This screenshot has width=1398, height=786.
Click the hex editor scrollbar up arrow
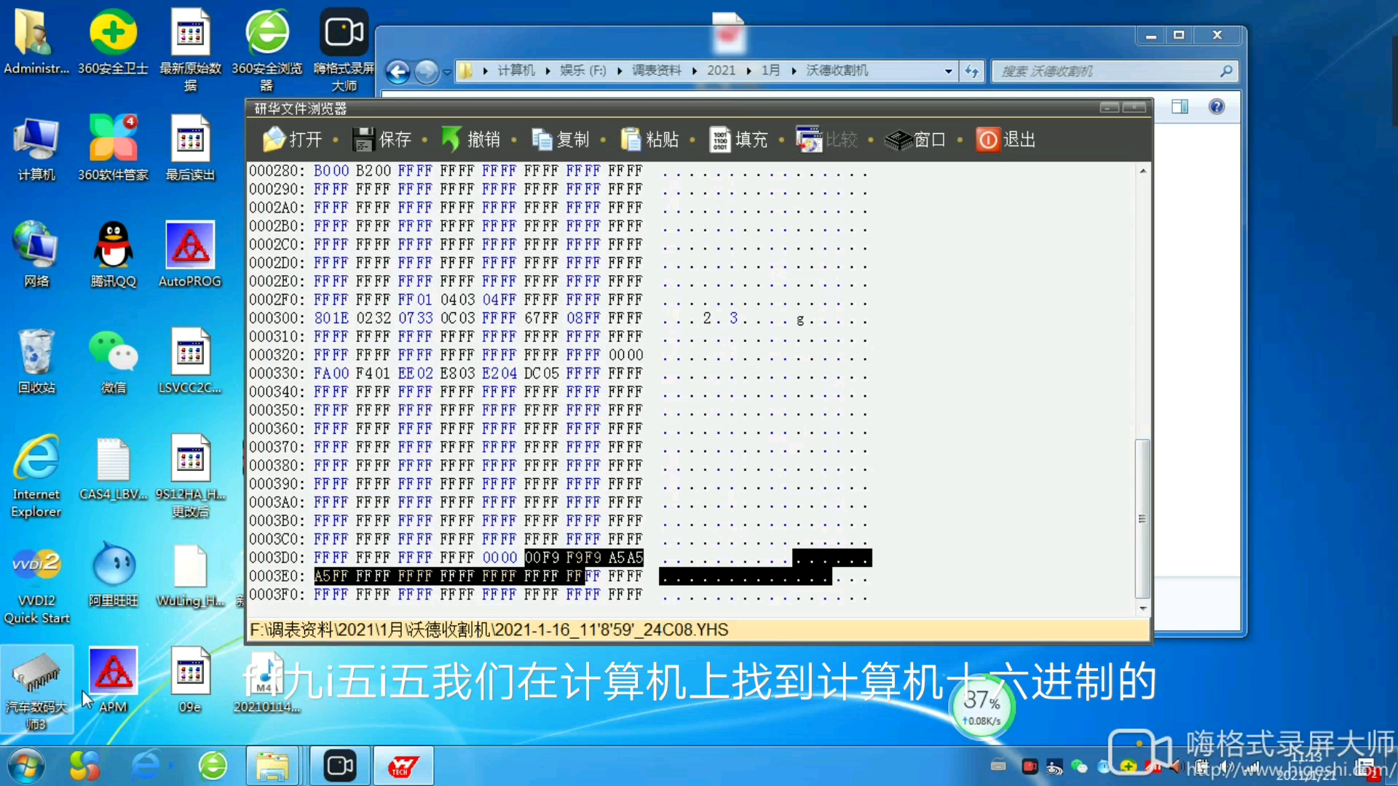(1142, 171)
